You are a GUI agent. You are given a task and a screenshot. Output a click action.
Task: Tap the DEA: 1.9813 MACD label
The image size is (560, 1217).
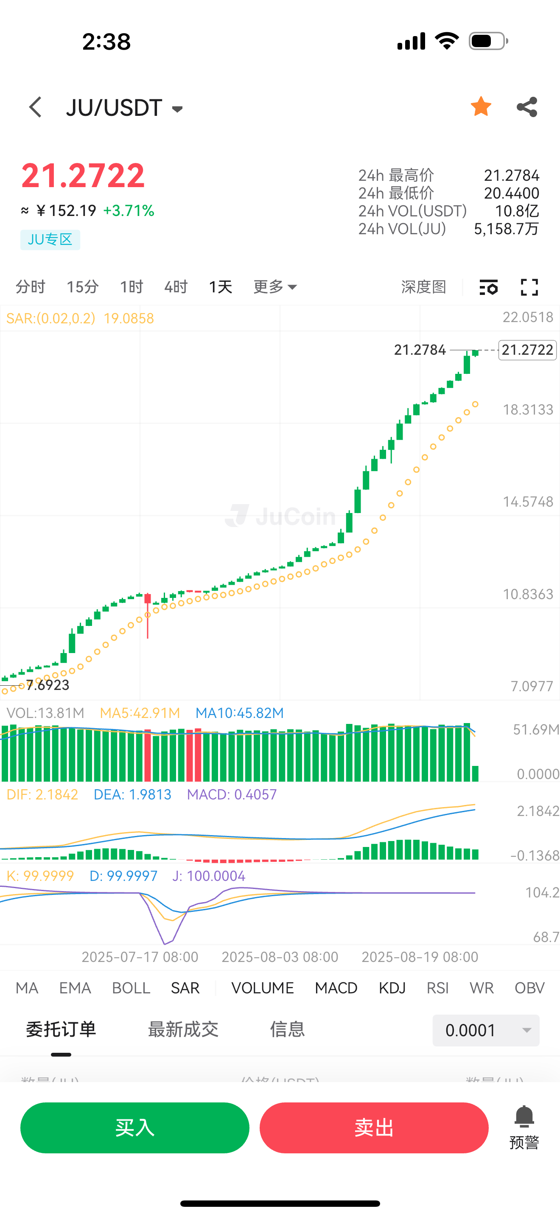click(x=132, y=795)
